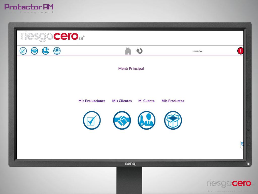Open the large Mis Evaluaciones checkmark icon
258x194 pixels.
point(92,120)
